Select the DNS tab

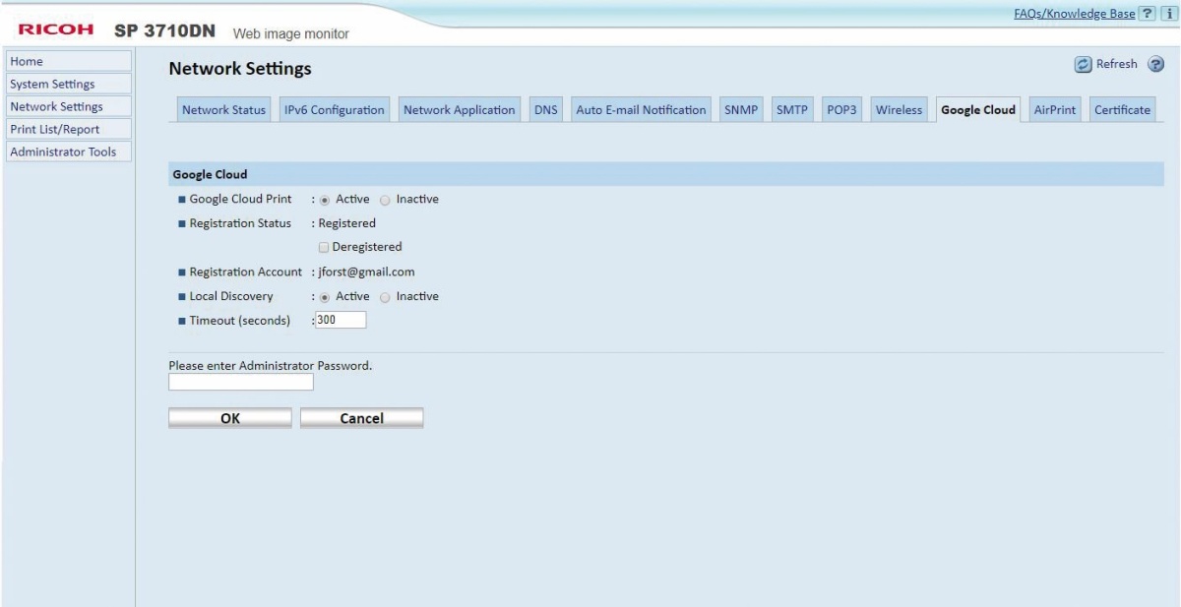(546, 110)
